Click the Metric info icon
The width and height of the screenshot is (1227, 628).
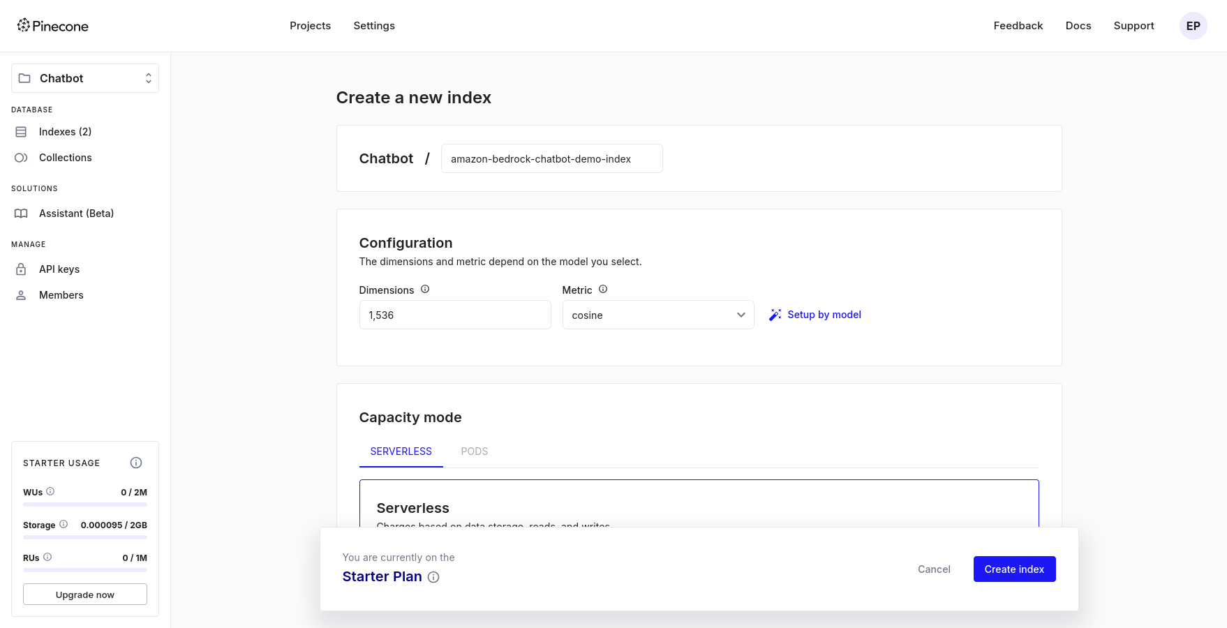(603, 289)
